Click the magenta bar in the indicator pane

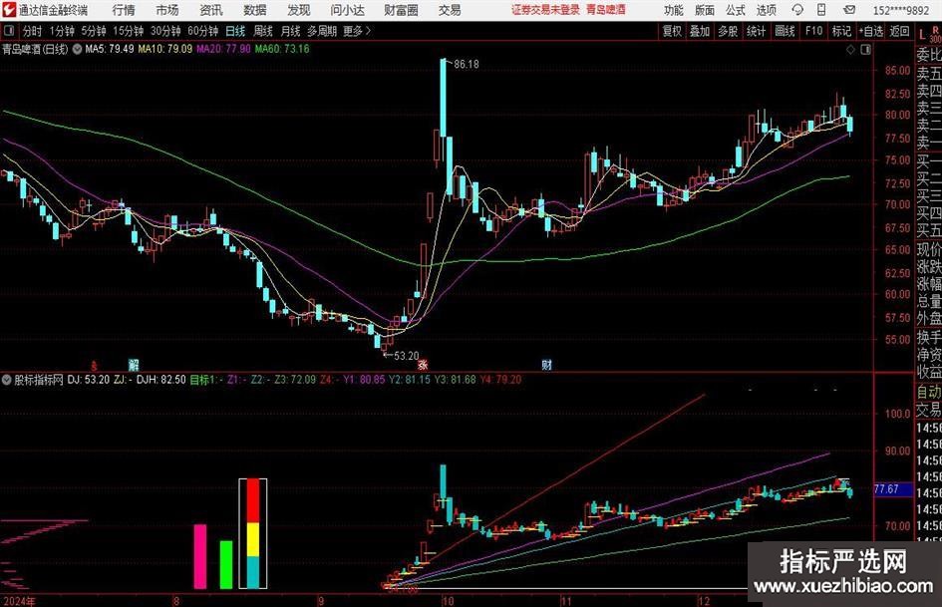pyautogui.click(x=200, y=556)
